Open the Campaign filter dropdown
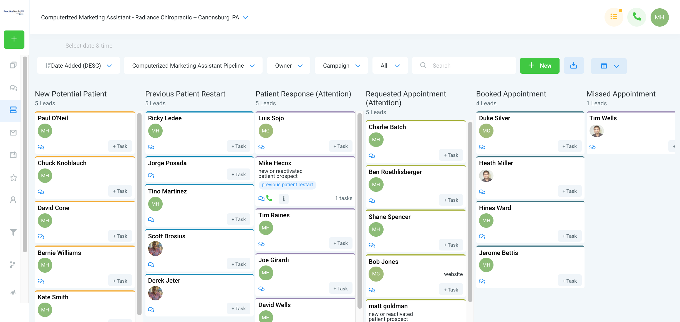The image size is (680, 322). click(341, 66)
